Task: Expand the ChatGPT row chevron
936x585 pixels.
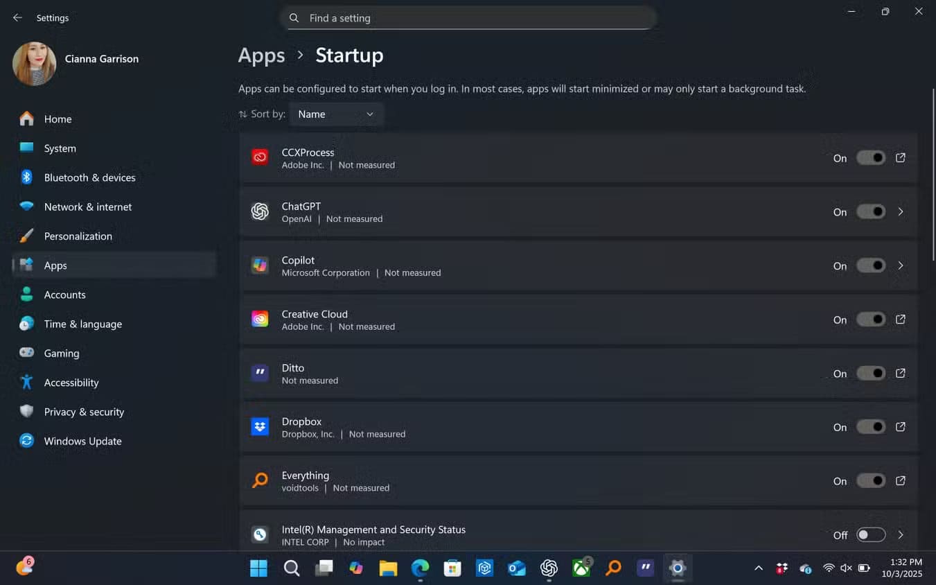Action: pos(901,211)
